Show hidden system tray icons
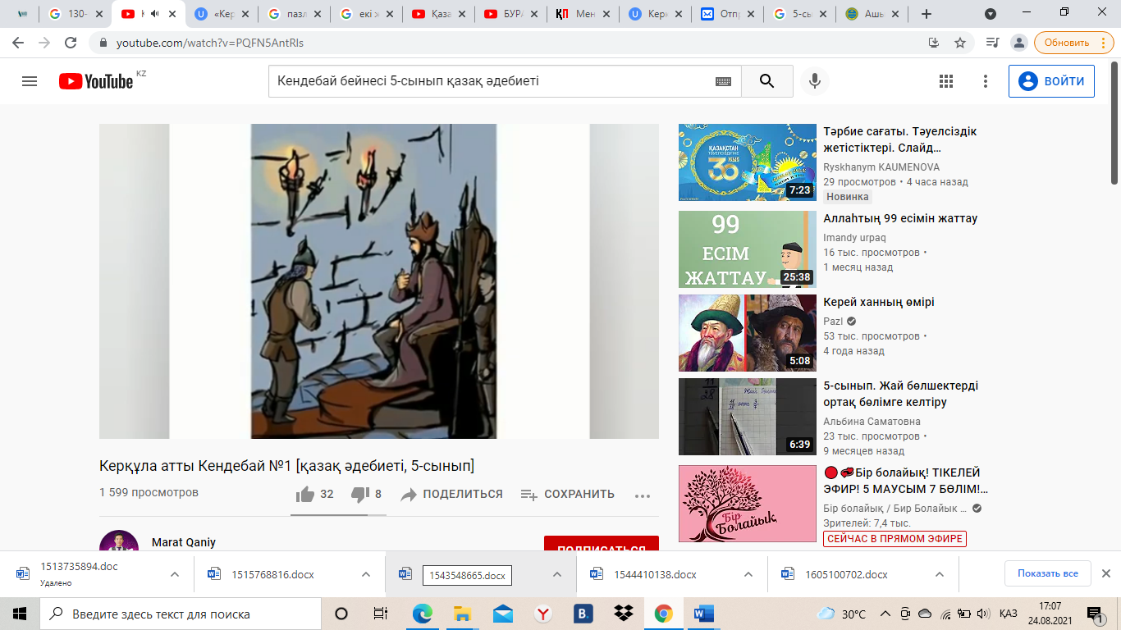The height and width of the screenshot is (630, 1121). click(885, 614)
